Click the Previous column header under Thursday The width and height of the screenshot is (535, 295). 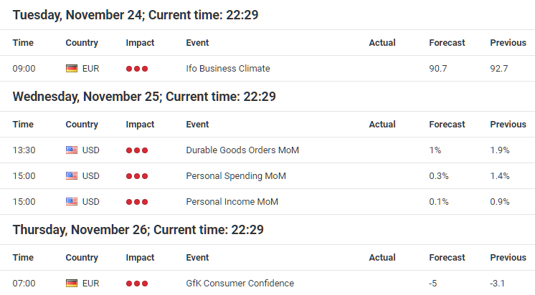tap(508, 258)
